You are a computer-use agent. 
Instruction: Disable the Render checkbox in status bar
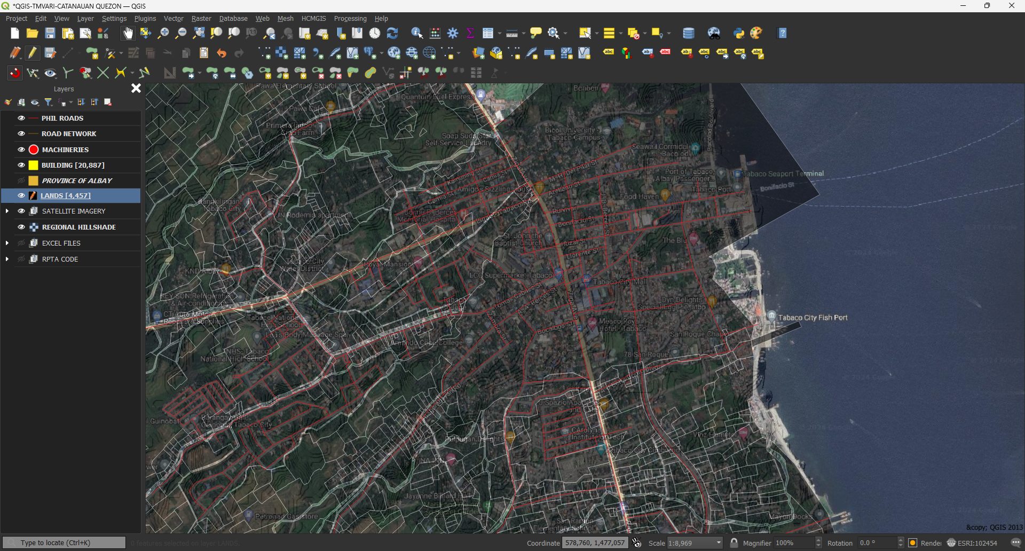pos(912,542)
